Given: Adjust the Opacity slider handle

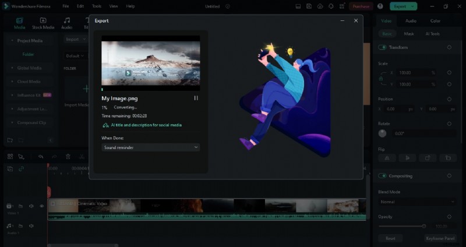Looking at the screenshot, I should point(423,226).
